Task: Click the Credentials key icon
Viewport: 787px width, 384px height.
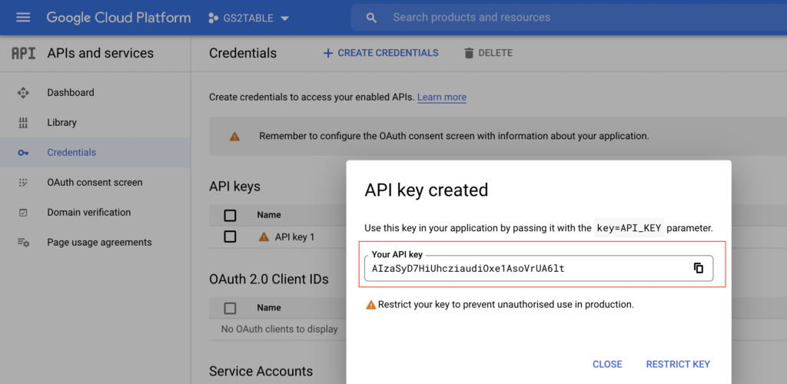Action: 23,153
